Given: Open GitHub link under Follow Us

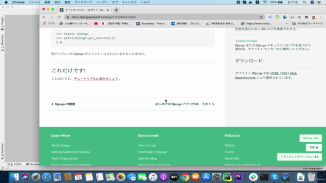Looking at the screenshot, I should (229, 145).
